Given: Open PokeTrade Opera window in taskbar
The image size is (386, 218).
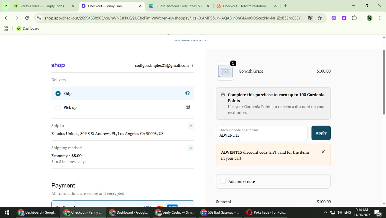Looking at the screenshot, I should [267, 212].
